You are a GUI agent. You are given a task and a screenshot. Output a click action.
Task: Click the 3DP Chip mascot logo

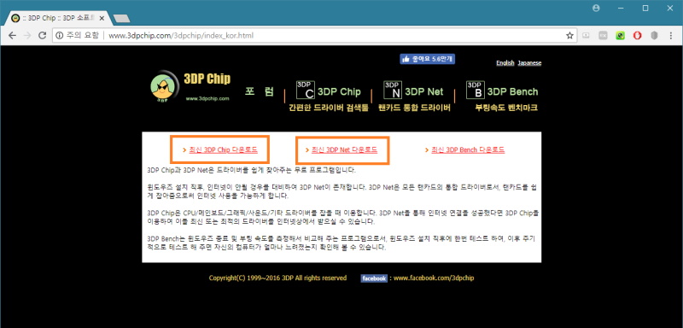(164, 86)
